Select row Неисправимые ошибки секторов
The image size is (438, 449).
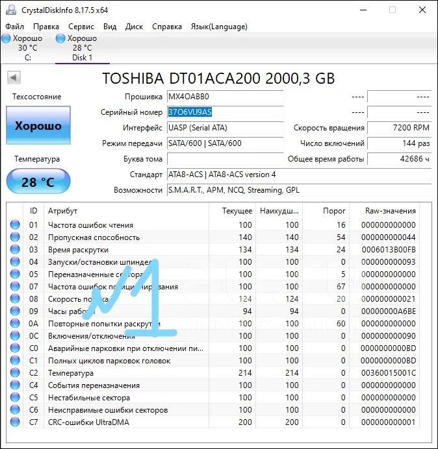point(213,409)
